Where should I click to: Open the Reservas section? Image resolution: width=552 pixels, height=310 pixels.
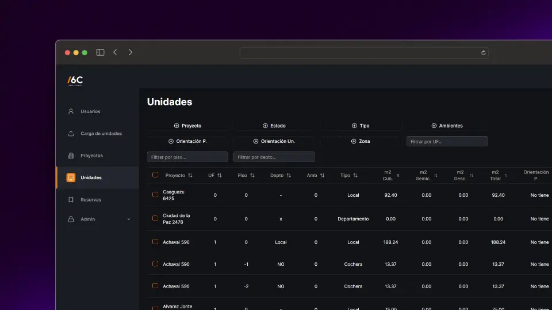91,200
